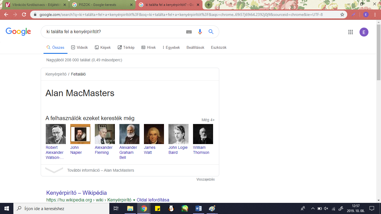
Task: Select the James Watt portrait thumbnail
Action: tap(154, 134)
